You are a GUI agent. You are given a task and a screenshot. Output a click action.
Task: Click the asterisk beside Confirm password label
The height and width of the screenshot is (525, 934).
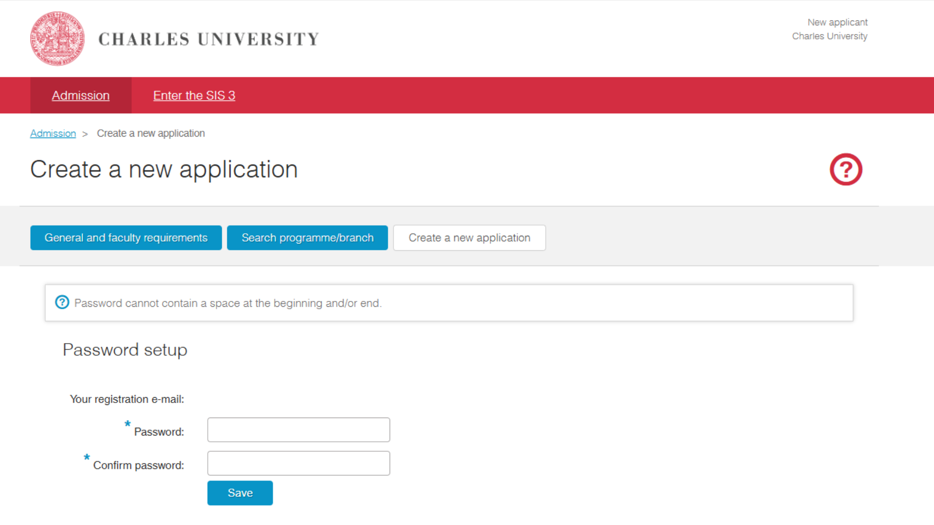pyautogui.click(x=87, y=457)
